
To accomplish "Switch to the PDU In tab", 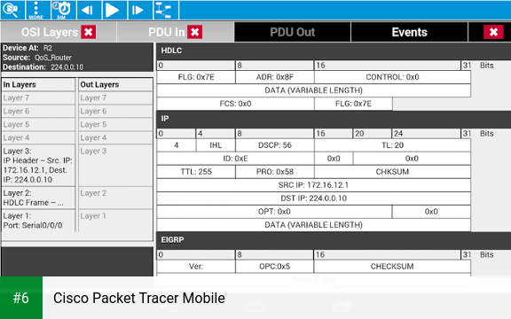I will [167, 32].
